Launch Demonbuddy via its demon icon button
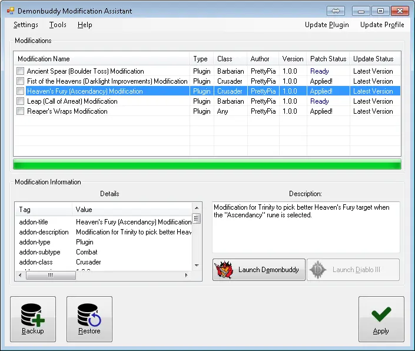The width and height of the screenshot is (415, 351). (x=259, y=270)
